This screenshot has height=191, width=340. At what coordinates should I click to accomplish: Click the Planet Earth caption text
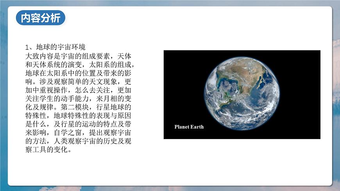pyautogui.click(x=189, y=127)
